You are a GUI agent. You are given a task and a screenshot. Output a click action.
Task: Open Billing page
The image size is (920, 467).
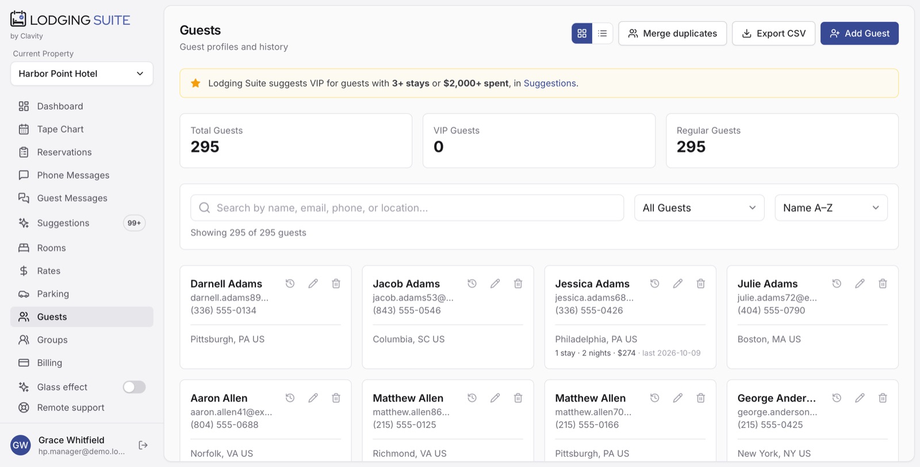coord(82,363)
